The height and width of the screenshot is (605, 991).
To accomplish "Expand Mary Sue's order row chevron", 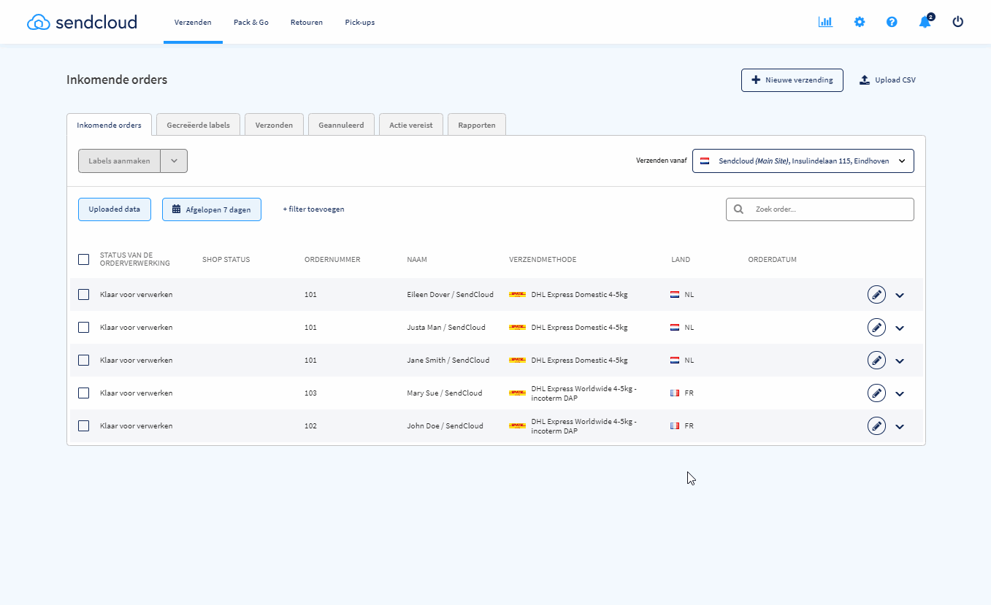I will (x=900, y=394).
